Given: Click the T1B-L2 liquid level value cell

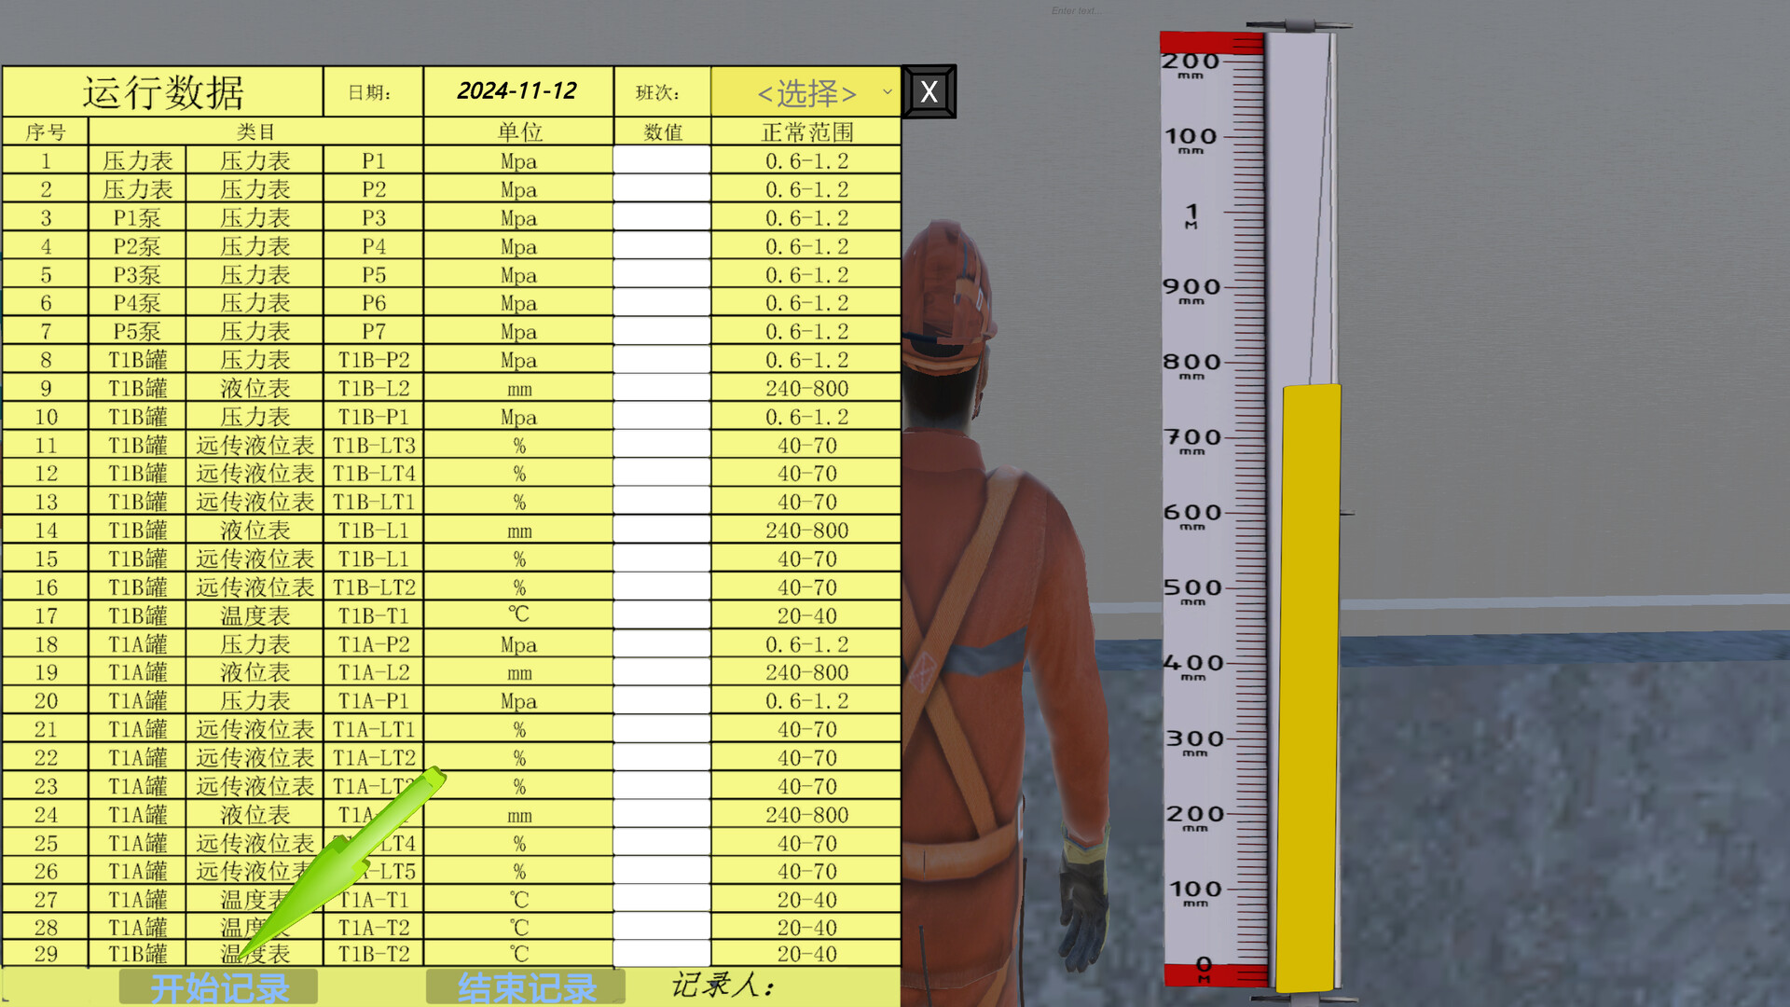Looking at the screenshot, I should point(662,388).
